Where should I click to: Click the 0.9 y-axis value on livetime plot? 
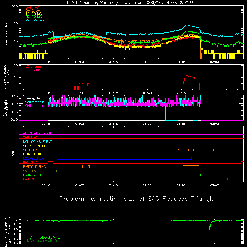[15, 224]
